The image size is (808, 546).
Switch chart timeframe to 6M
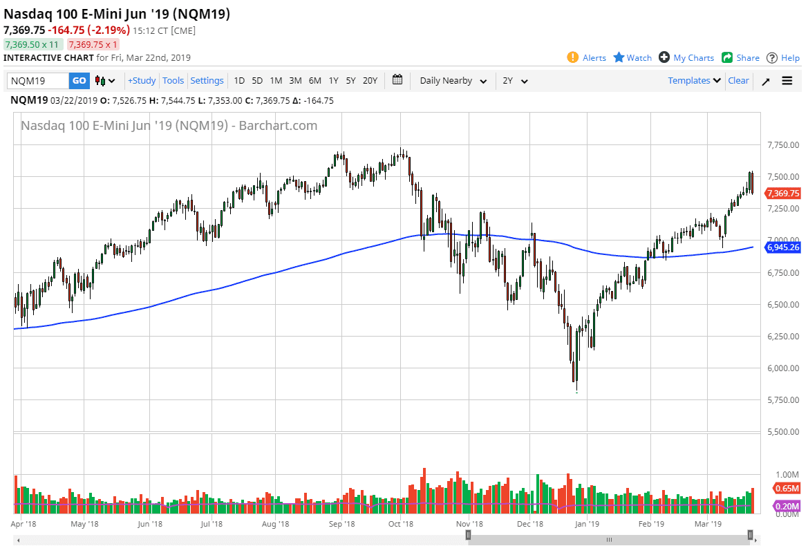click(x=314, y=81)
